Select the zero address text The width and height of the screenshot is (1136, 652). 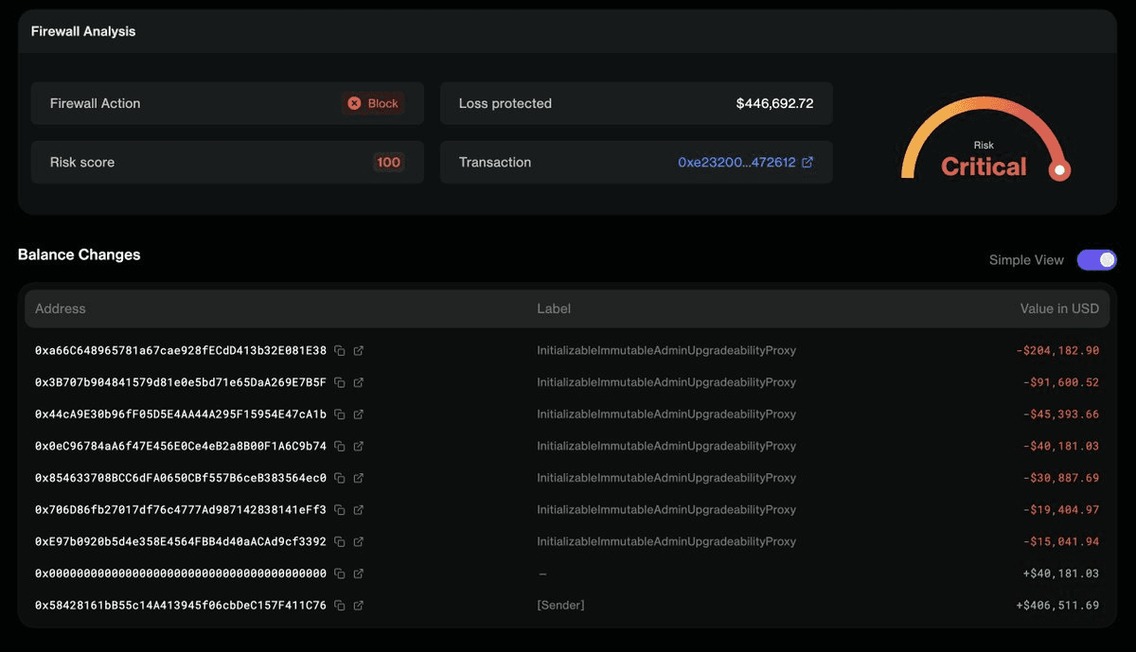(181, 573)
